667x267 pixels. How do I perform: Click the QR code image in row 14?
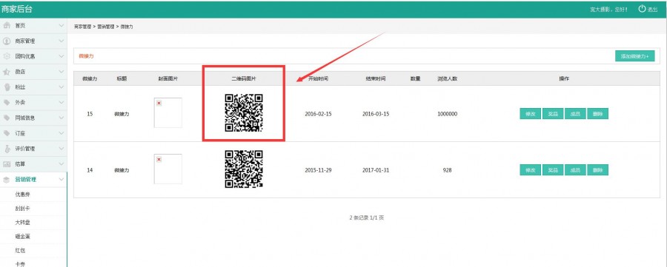[244, 169]
